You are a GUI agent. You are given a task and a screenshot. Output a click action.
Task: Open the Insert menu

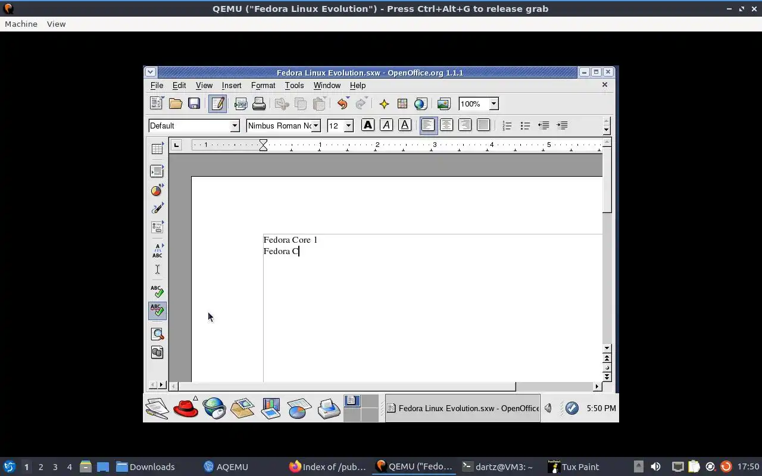(x=232, y=85)
